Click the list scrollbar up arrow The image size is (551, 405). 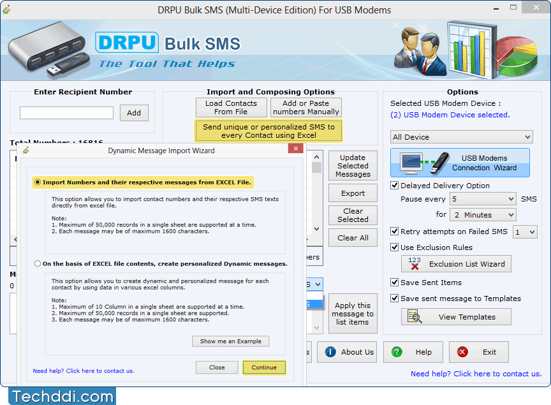(x=316, y=157)
